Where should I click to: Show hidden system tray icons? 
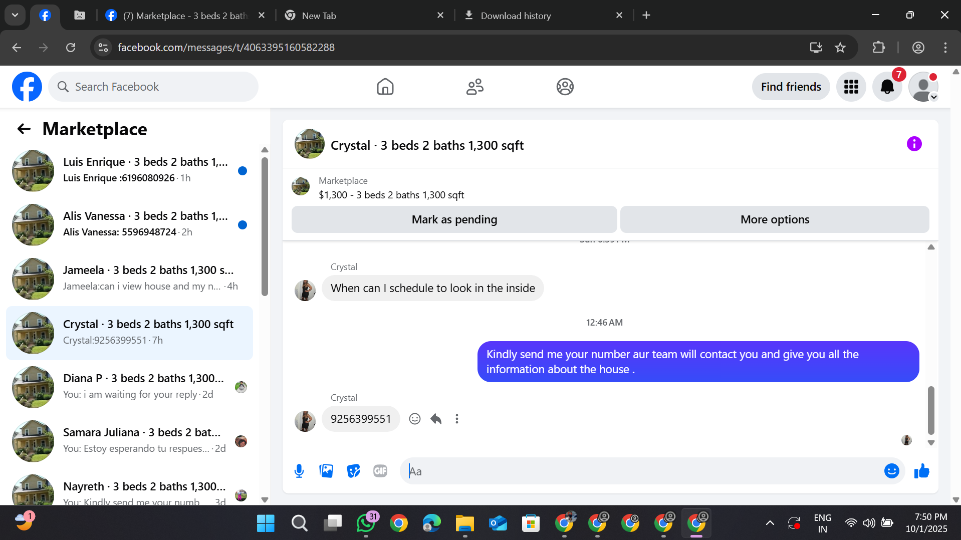(x=770, y=523)
